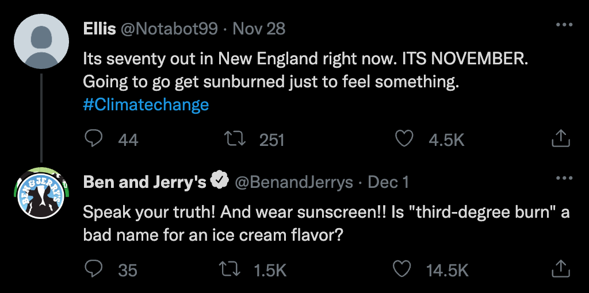Open the #Climatechange hashtag
The image size is (589, 293).
pos(146,105)
